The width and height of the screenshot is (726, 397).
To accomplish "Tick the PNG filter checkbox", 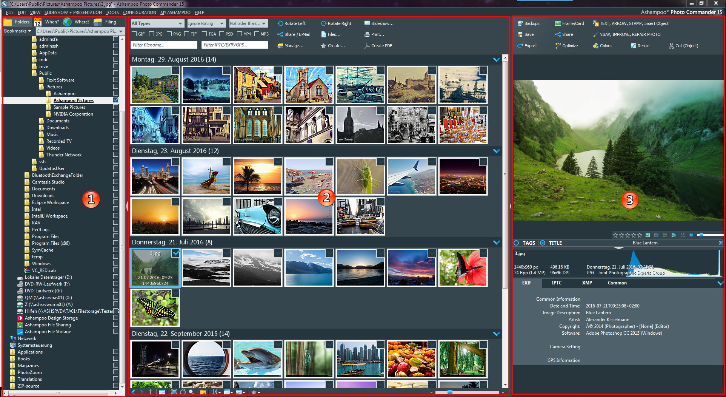I will (169, 34).
